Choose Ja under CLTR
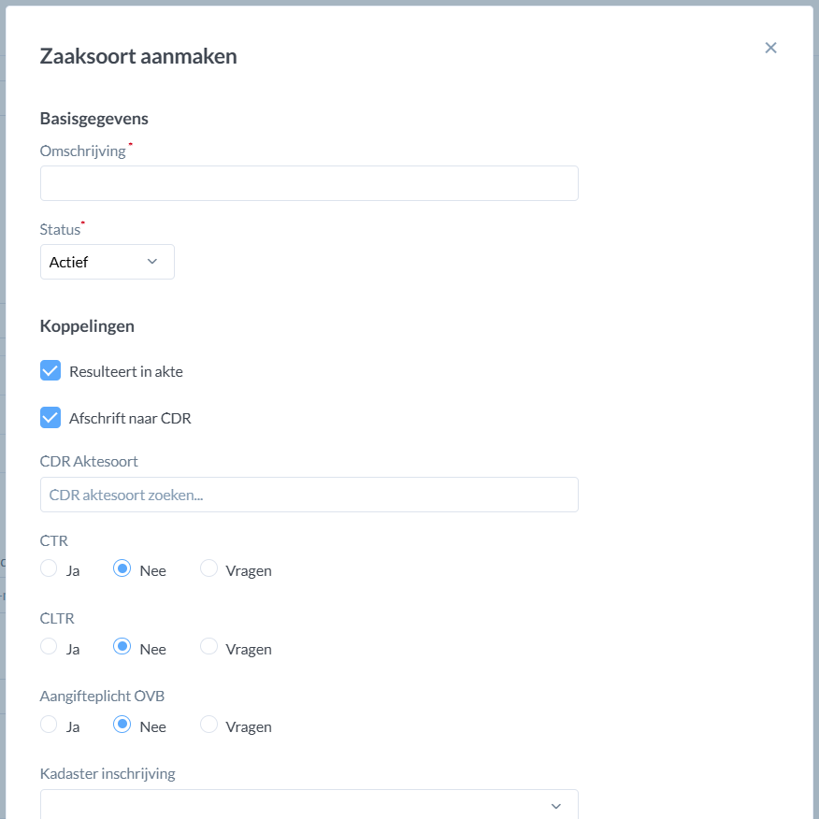This screenshot has height=819, width=819. 49,647
